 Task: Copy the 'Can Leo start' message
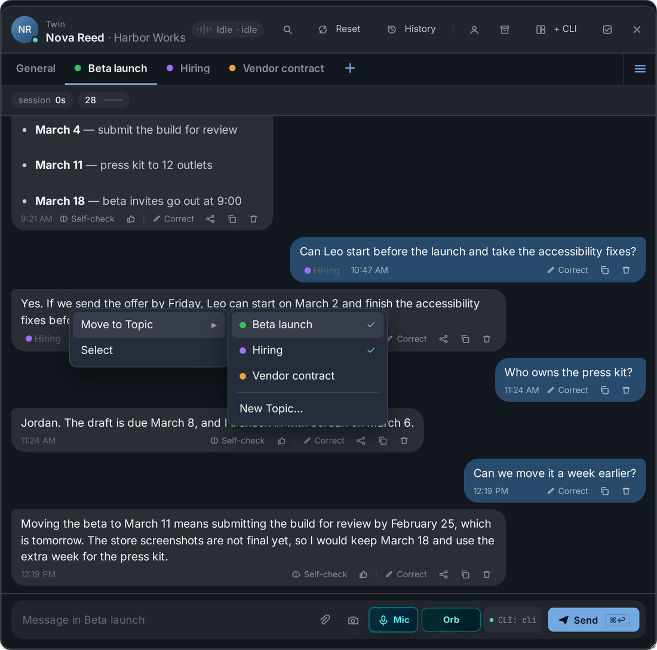(604, 270)
